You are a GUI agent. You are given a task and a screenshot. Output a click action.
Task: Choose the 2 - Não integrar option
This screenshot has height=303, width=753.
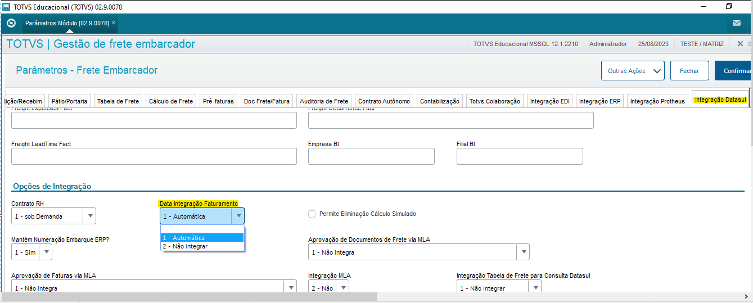point(202,246)
